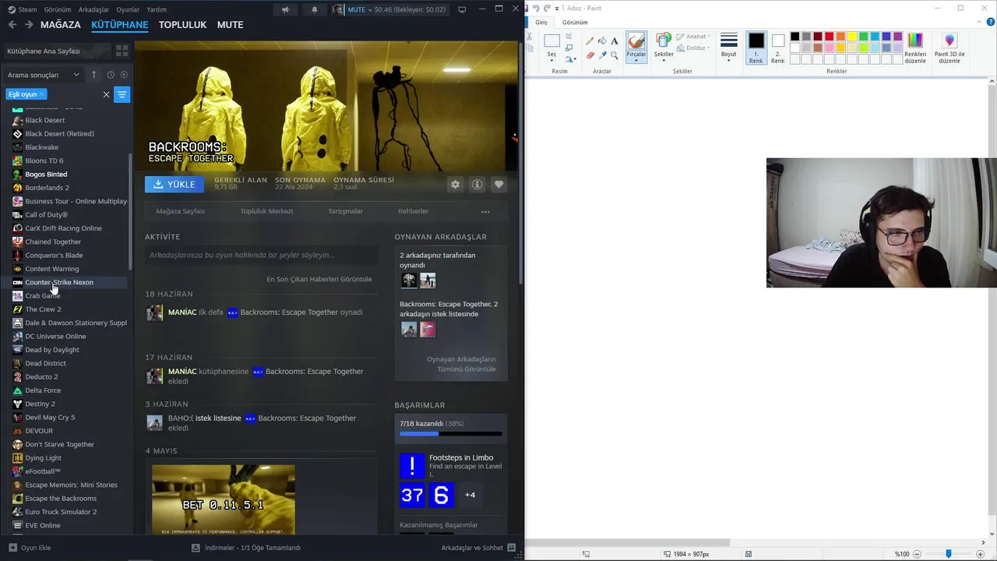The width and height of the screenshot is (997, 561).
Task: Open Renkleri düzenle color editor
Action: pos(915,49)
